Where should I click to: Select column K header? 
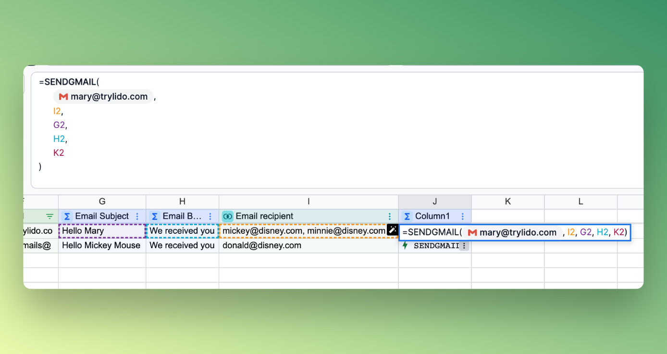507,202
